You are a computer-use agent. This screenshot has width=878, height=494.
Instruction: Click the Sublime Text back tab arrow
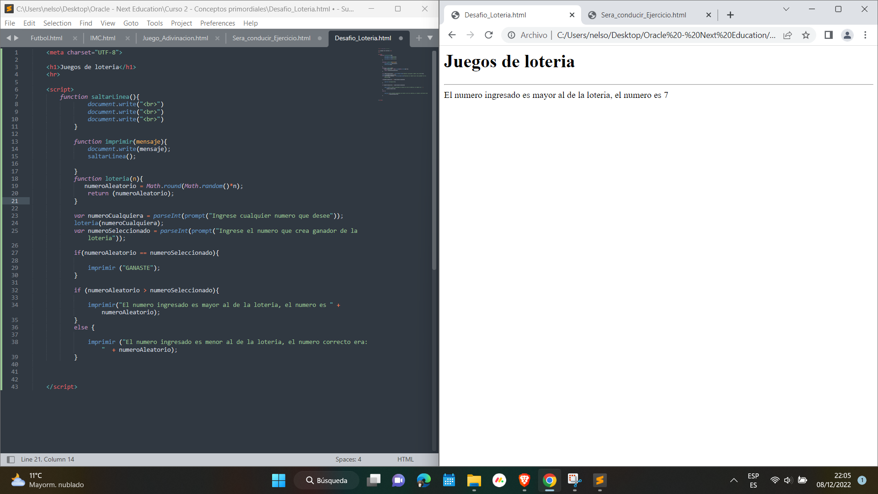click(8, 38)
